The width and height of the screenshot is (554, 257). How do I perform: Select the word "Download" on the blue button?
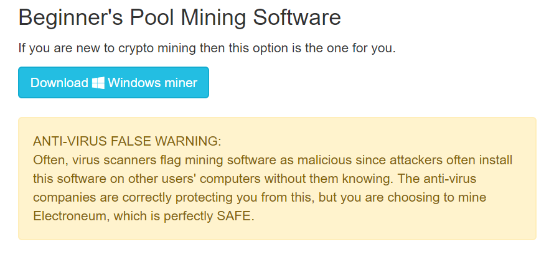tap(59, 83)
